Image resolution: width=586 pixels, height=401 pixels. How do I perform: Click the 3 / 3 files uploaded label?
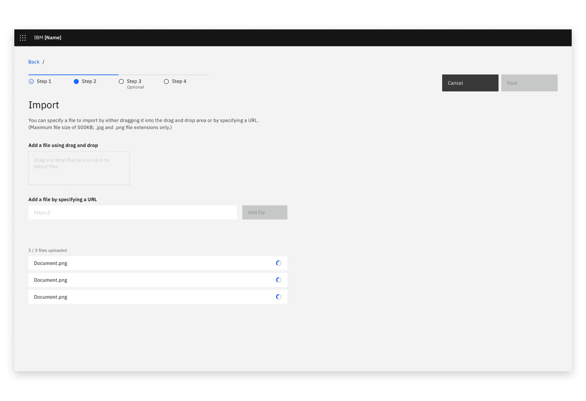[47, 250]
